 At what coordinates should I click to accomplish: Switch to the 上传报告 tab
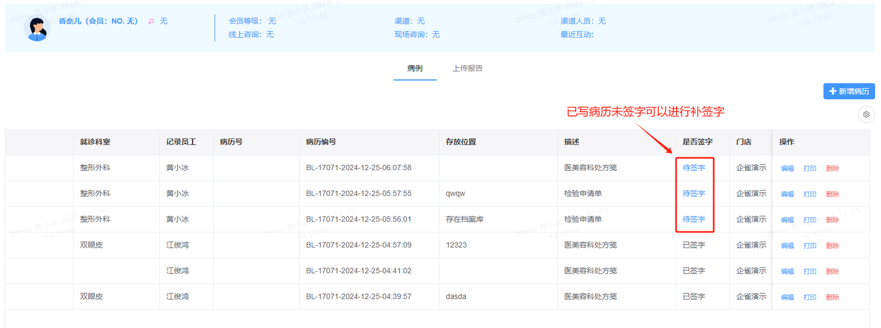(x=468, y=68)
